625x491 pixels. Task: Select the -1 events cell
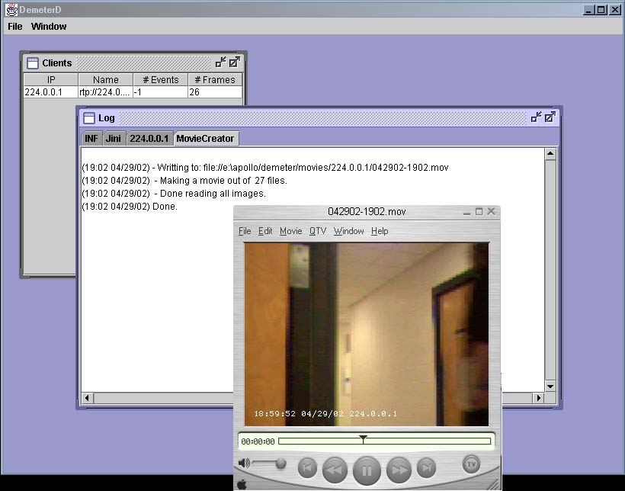160,92
